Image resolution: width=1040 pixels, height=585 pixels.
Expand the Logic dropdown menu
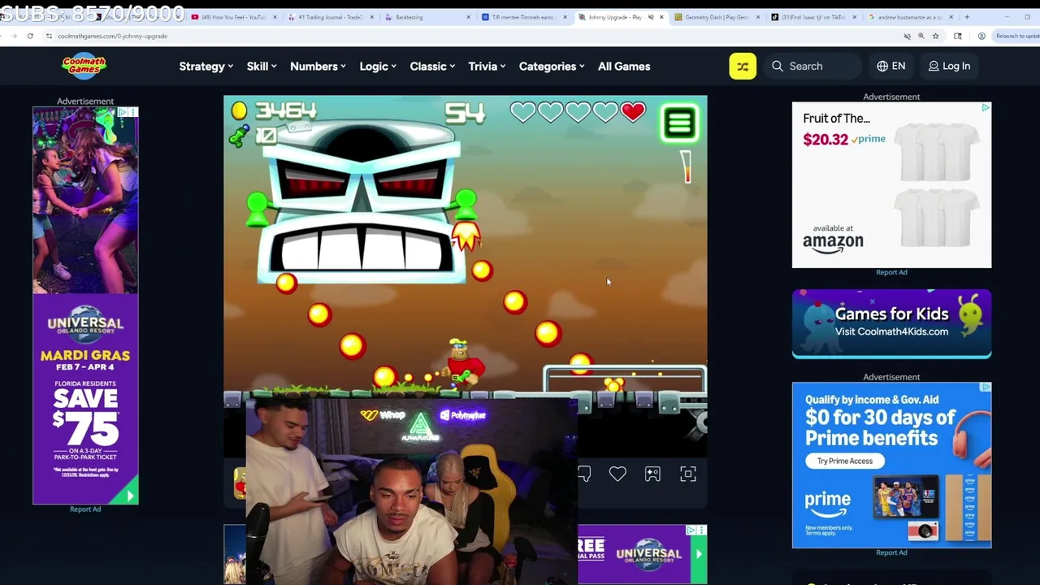pyautogui.click(x=378, y=67)
